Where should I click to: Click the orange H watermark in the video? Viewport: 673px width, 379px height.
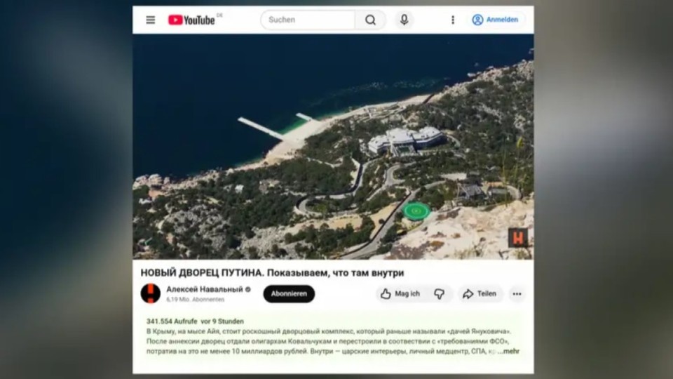click(518, 237)
